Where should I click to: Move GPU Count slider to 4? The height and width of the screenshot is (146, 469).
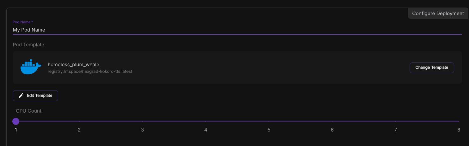tap(206, 121)
